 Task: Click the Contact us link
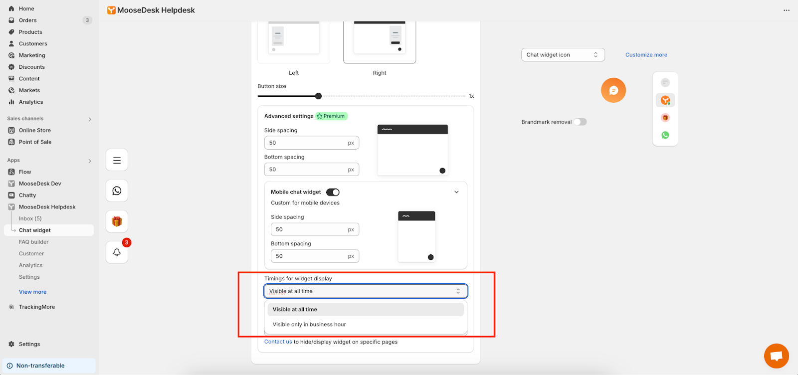(x=278, y=342)
